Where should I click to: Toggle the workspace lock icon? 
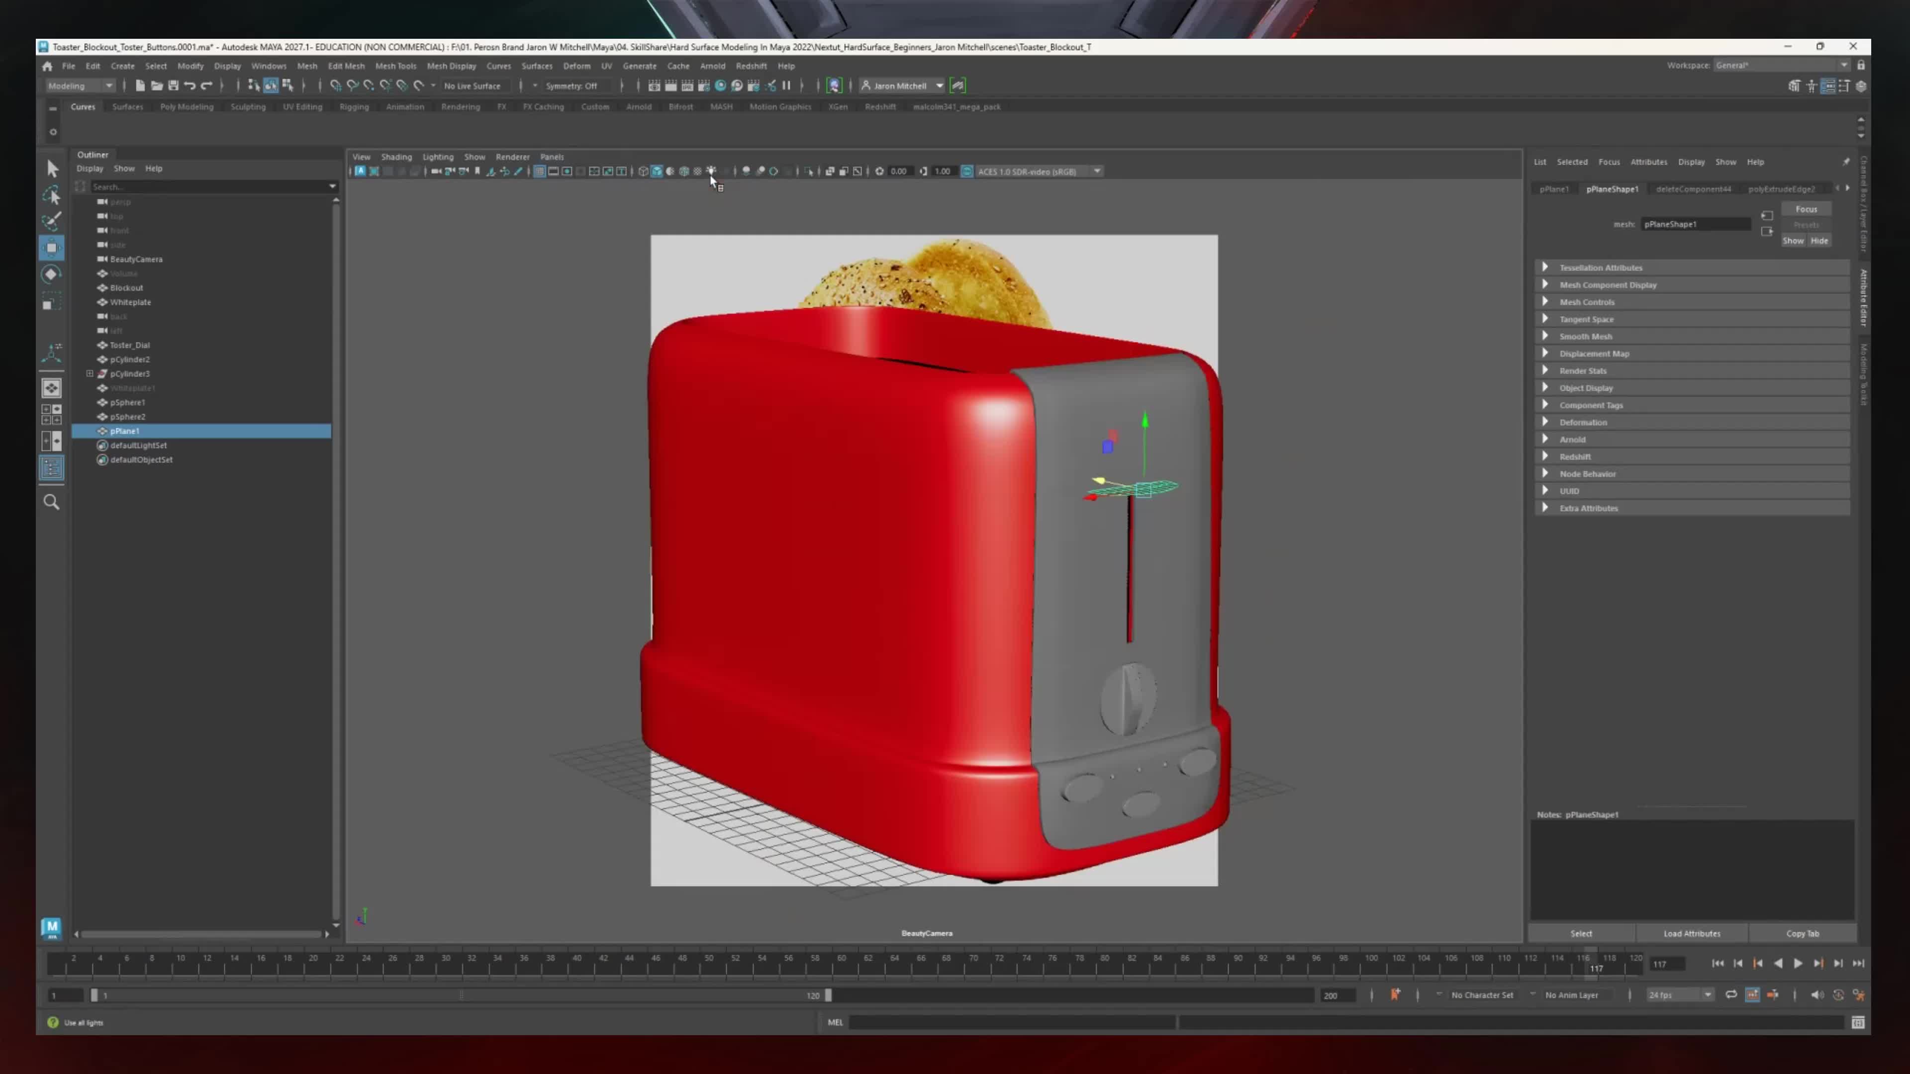(1861, 65)
